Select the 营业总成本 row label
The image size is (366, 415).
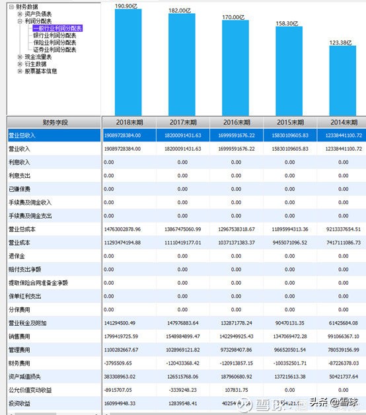pyautogui.click(x=22, y=229)
